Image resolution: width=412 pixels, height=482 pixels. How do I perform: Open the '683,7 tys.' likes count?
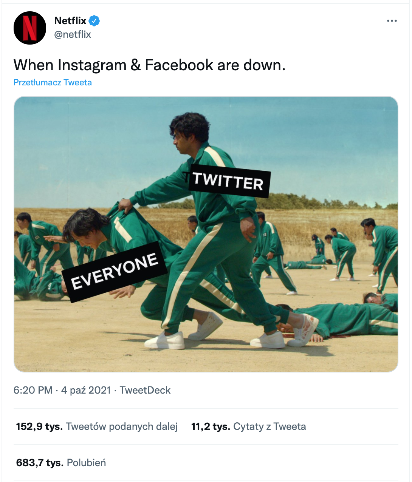40,463
